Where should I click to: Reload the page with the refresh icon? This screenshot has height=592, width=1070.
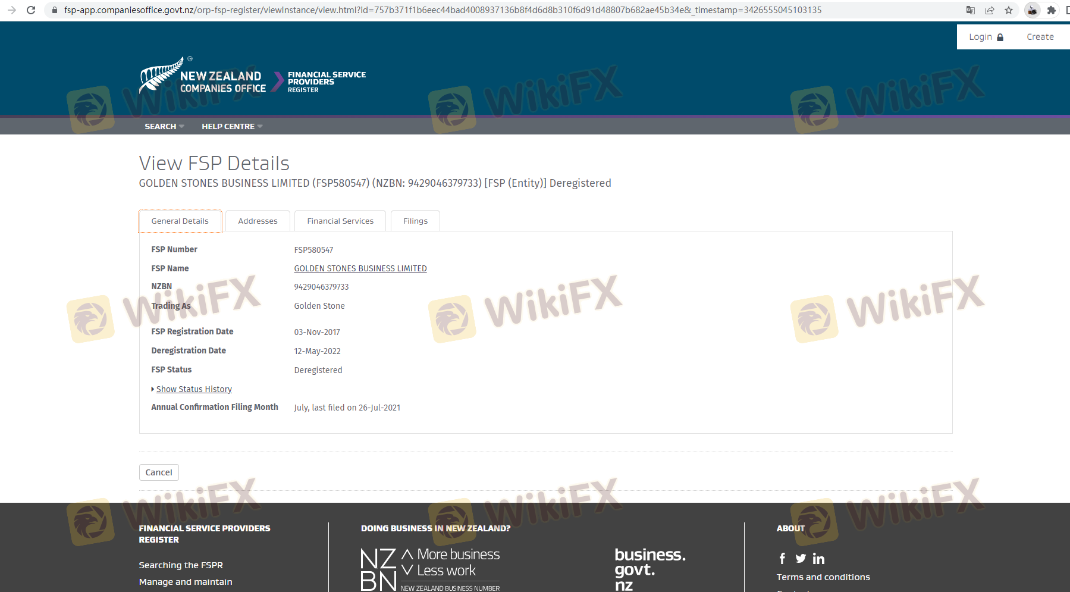point(31,10)
